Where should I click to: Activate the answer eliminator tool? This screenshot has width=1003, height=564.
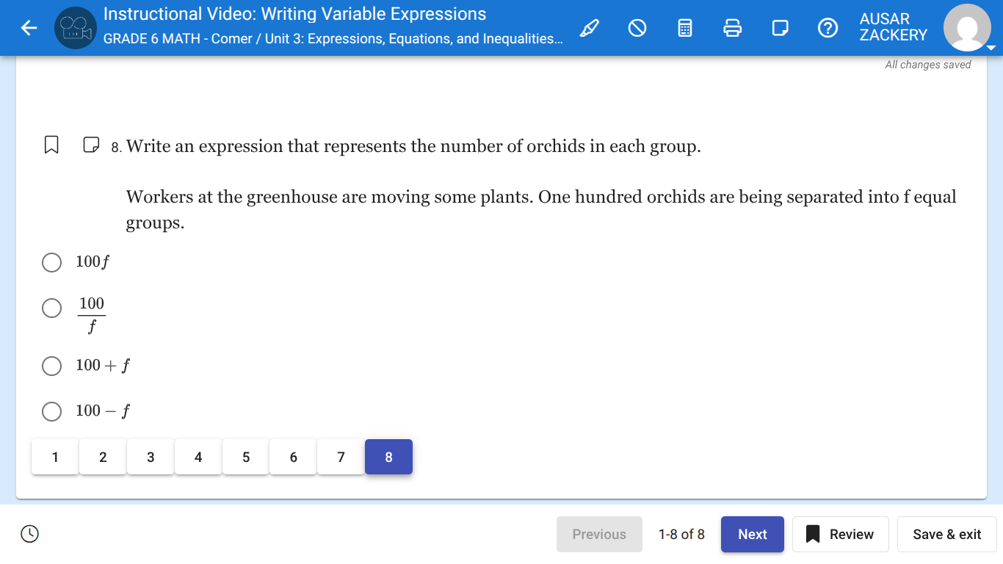click(637, 28)
